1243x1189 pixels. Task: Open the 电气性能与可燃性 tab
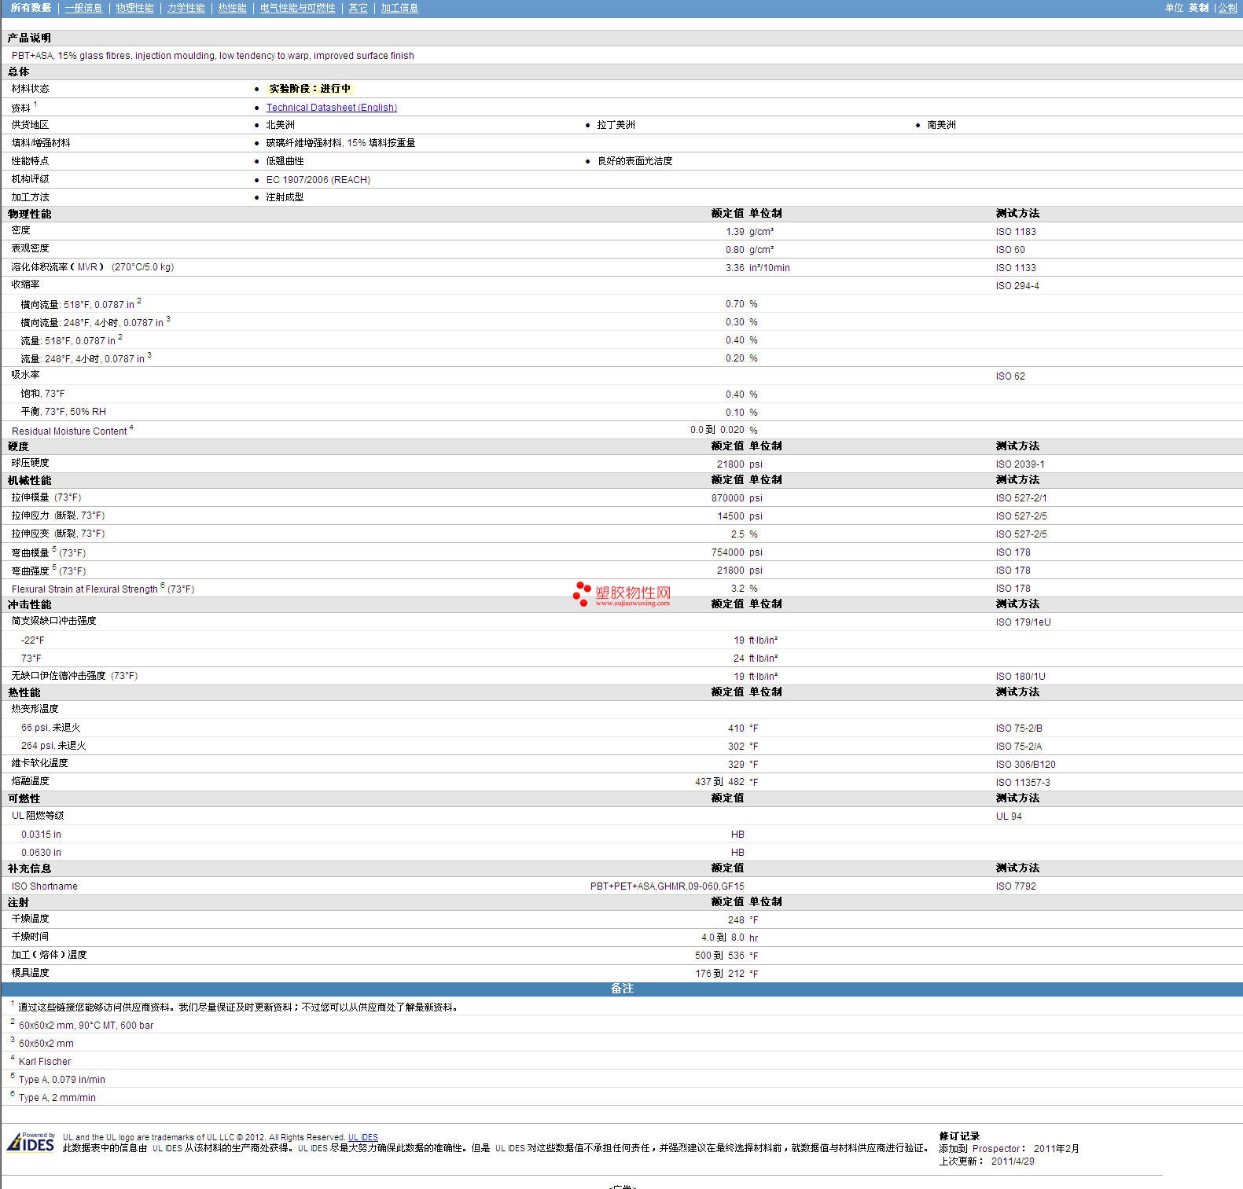pyautogui.click(x=297, y=8)
